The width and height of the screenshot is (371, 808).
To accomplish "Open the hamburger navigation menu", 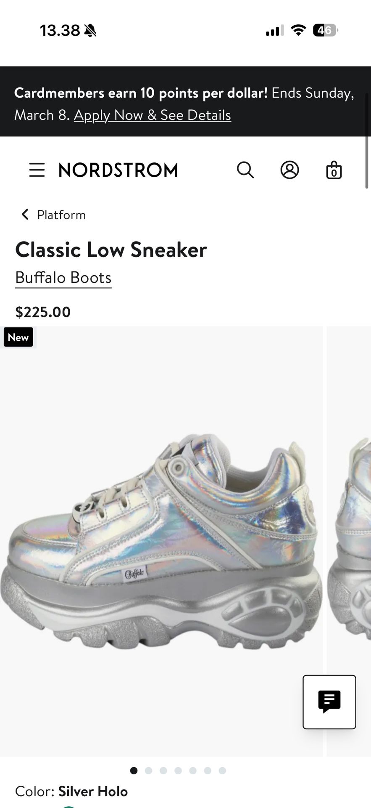I will pos(37,170).
